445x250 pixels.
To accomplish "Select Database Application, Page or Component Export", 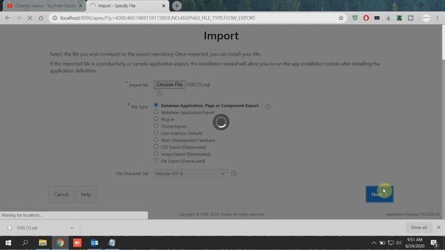I will click(x=156, y=105).
